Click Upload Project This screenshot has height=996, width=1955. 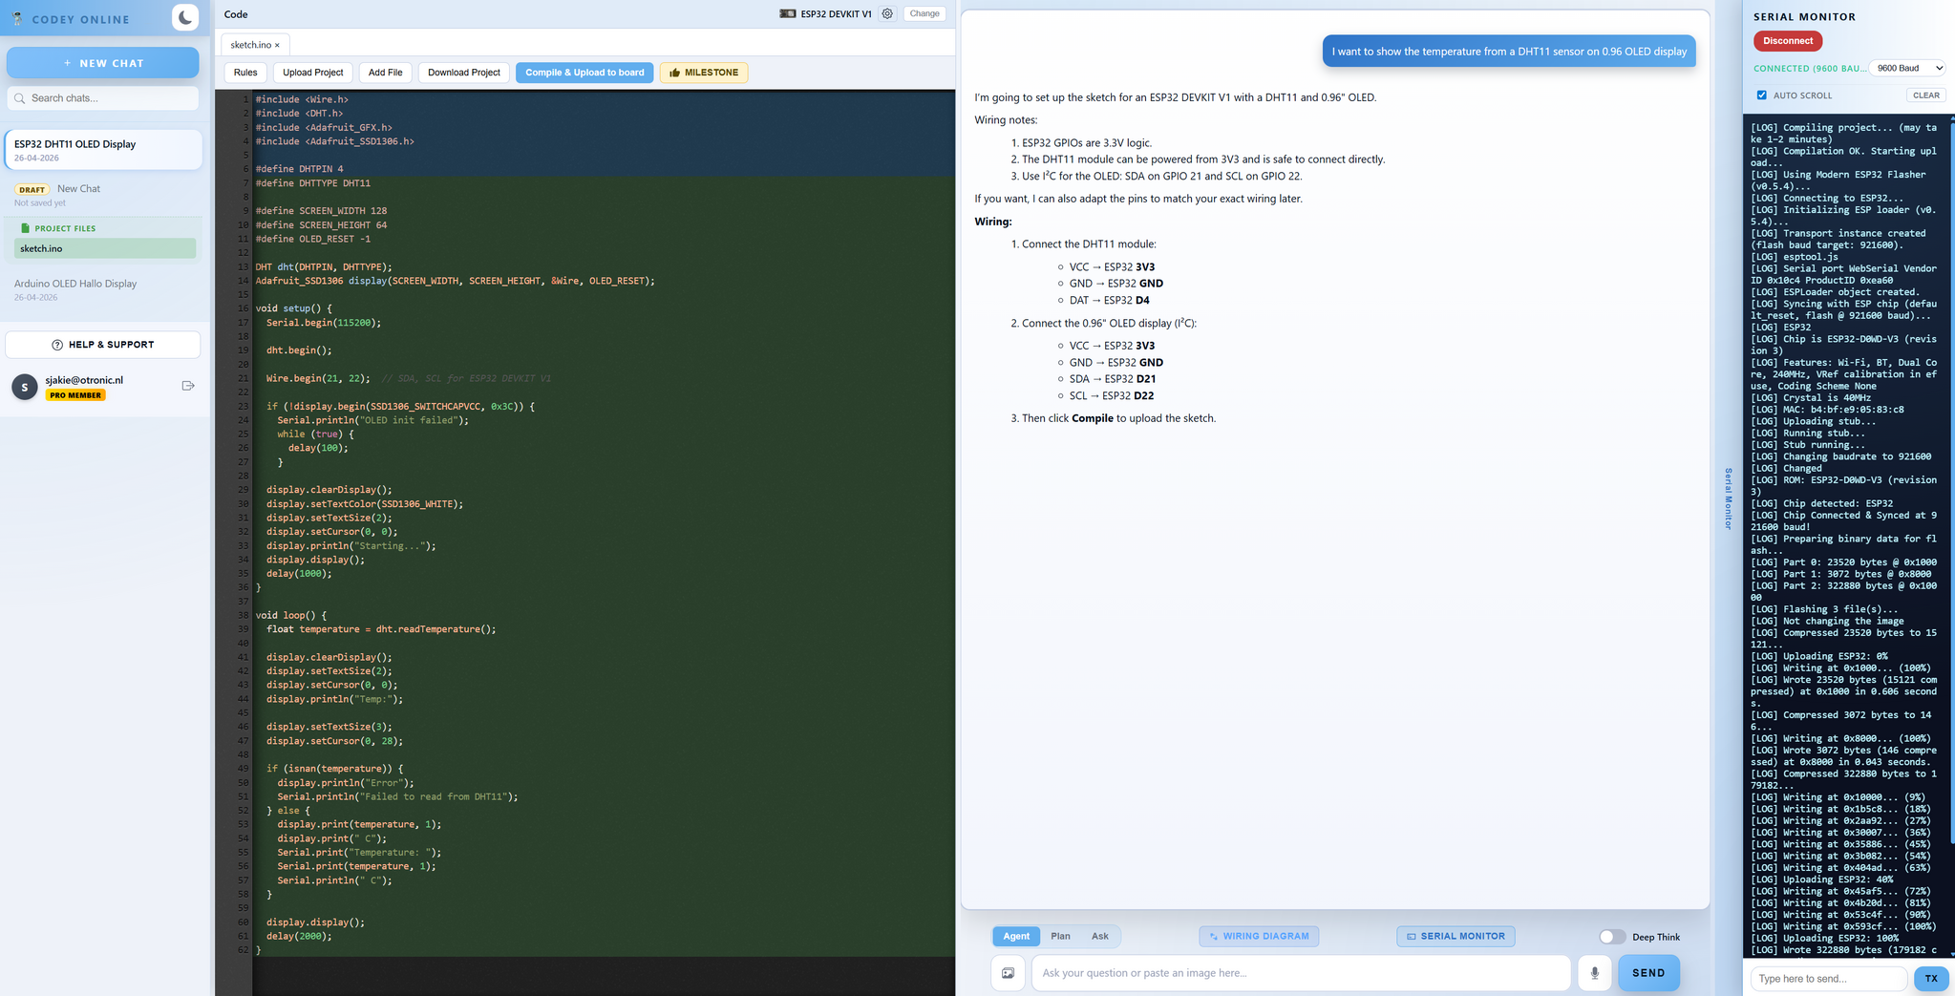(313, 73)
